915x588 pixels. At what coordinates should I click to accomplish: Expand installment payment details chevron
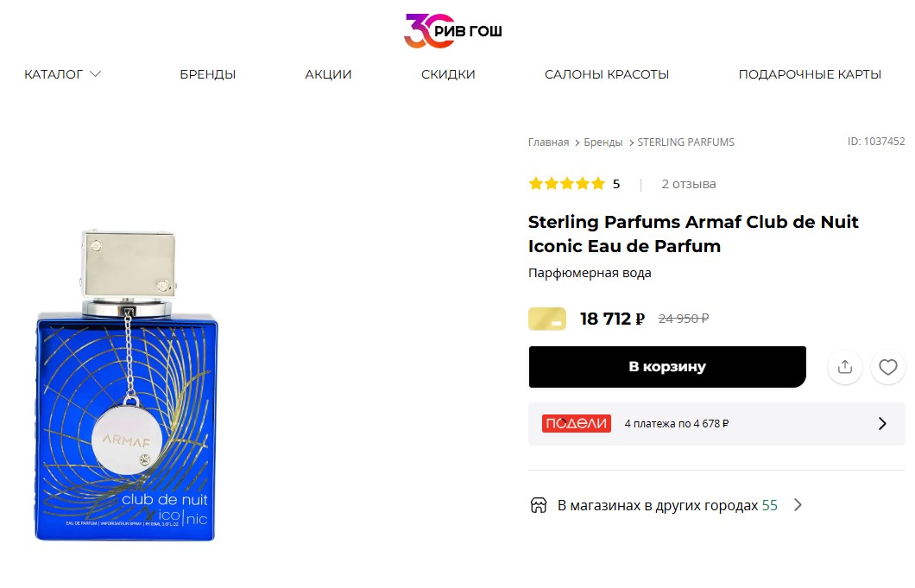[882, 424]
